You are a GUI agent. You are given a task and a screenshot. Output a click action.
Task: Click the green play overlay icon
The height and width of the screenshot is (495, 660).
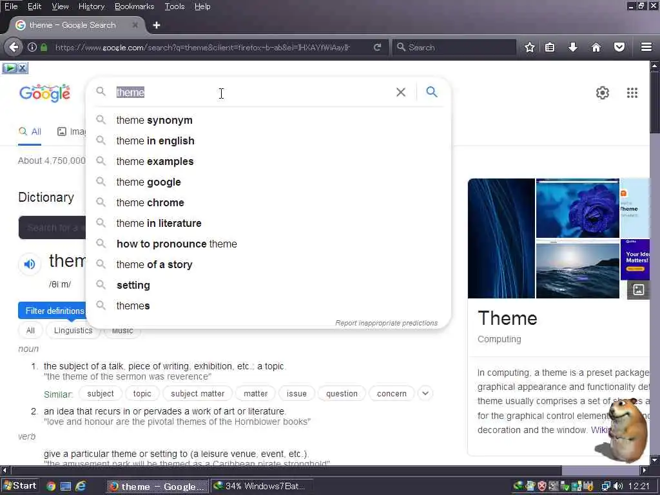coord(10,68)
